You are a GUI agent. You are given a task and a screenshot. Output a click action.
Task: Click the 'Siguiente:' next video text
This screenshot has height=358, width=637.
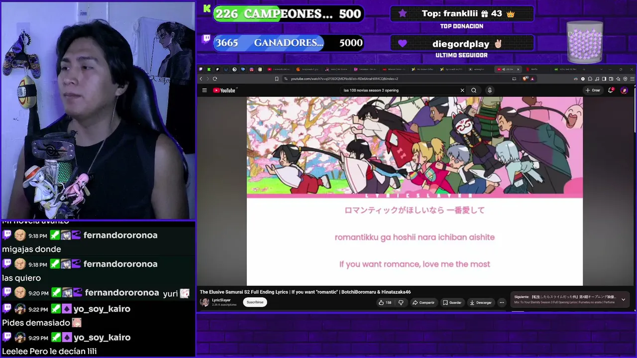pos(565,297)
